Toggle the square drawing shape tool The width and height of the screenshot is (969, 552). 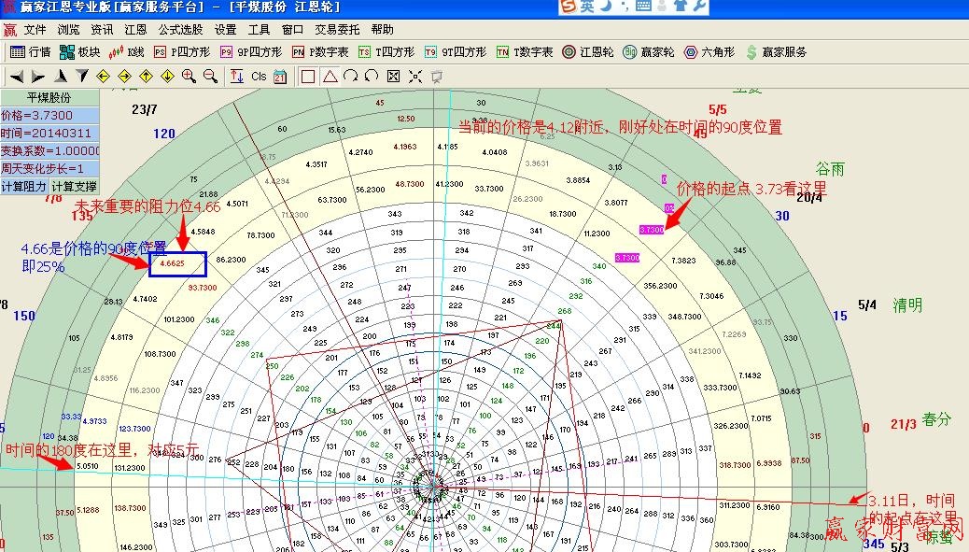[x=307, y=76]
